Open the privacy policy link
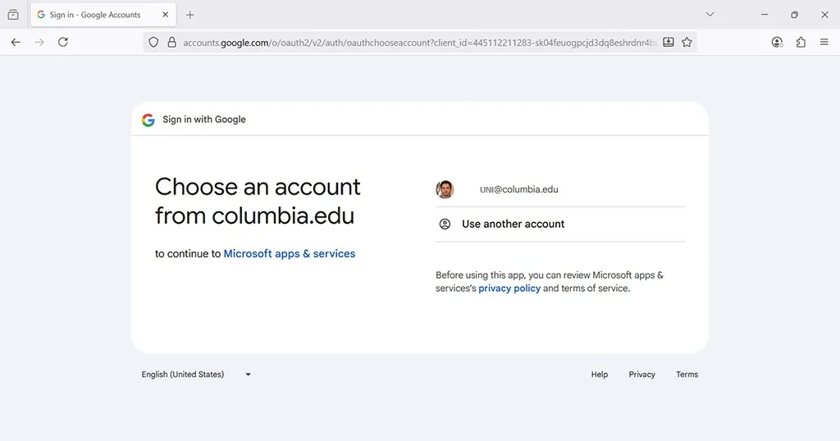 click(x=509, y=289)
